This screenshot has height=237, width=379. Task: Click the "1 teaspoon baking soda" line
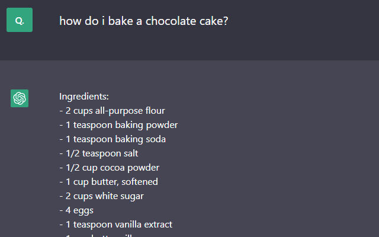coord(113,139)
